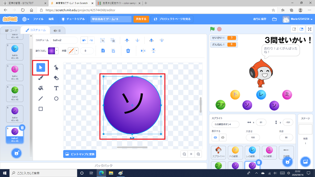This screenshot has width=315, height=177.
Task: Zoom out the costume canvas
Action: [x=185, y=154]
